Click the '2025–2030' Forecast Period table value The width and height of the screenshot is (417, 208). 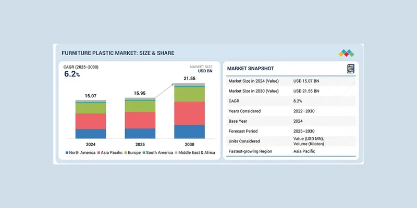pyautogui.click(x=304, y=131)
